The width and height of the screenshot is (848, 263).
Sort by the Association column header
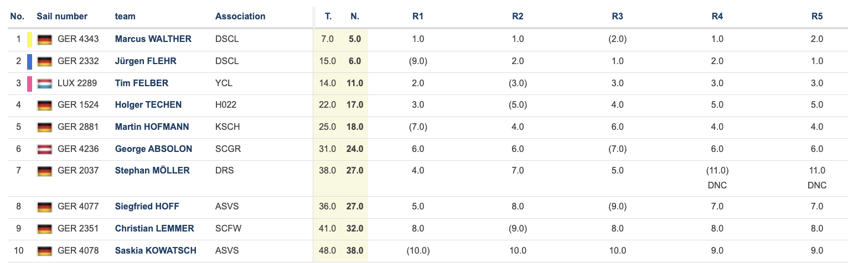pyautogui.click(x=240, y=17)
